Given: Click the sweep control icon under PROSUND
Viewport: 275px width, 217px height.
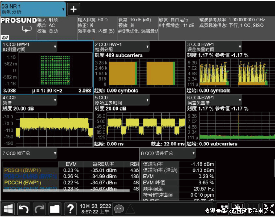Looking at the screenshot, I should [27, 29].
